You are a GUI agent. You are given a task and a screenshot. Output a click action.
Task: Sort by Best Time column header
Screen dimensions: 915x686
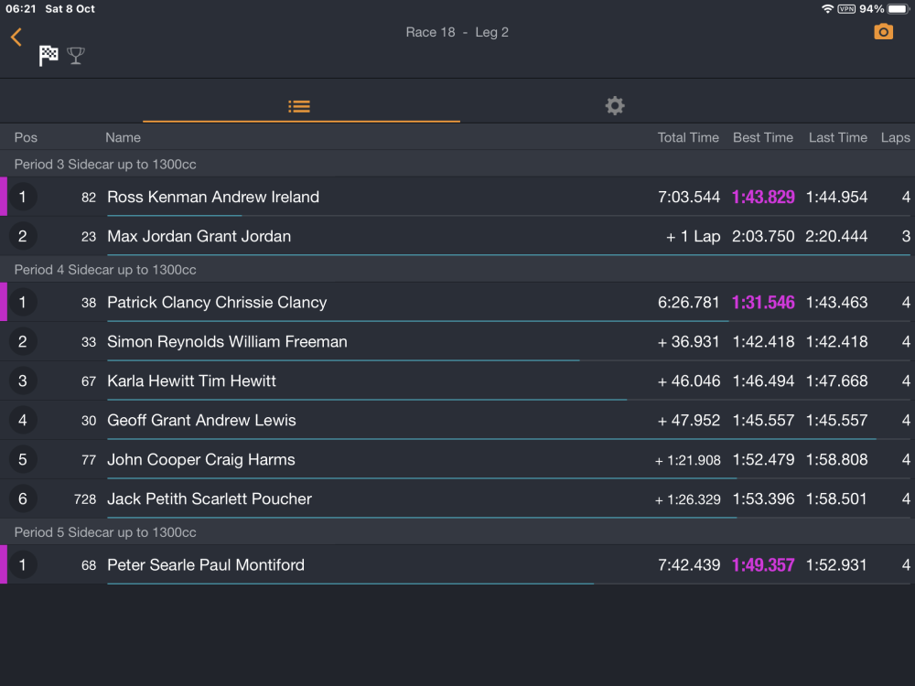[x=763, y=138]
